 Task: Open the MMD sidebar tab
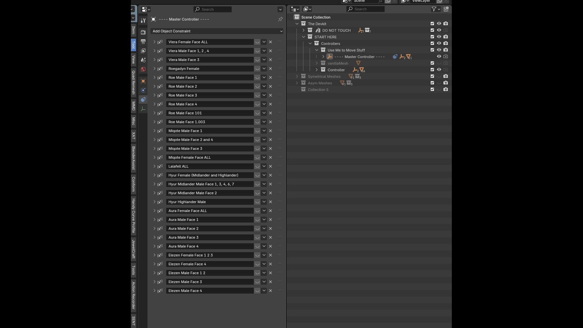click(x=133, y=106)
